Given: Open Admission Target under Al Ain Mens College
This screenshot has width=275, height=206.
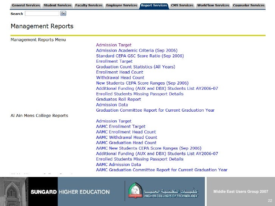Looking at the screenshot, I should (x=114, y=121).
